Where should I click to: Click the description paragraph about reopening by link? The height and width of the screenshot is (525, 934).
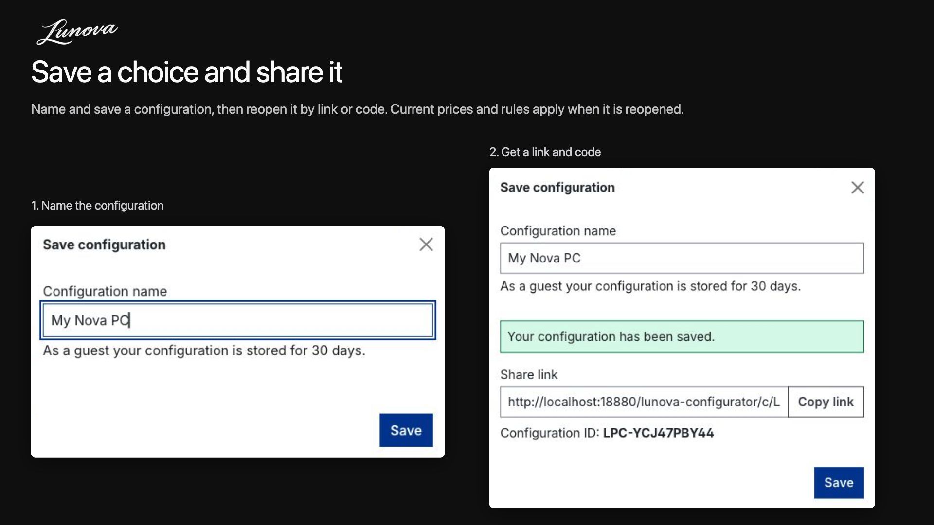click(x=358, y=109)
